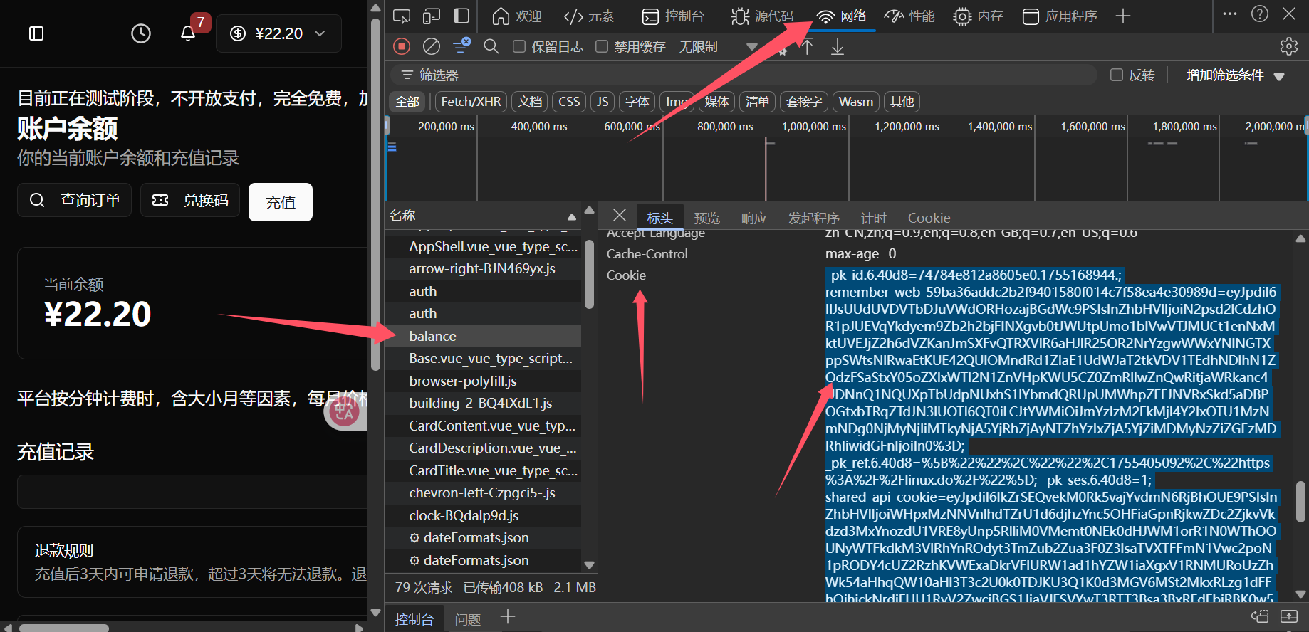Viewport: 1309px width, 632px height.
Task: Select chevron-left-Czpgci5-.js request
Action: click(483, 493)
